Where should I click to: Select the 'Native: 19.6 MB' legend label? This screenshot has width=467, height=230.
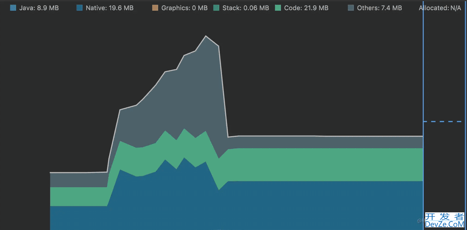point(109,8)
